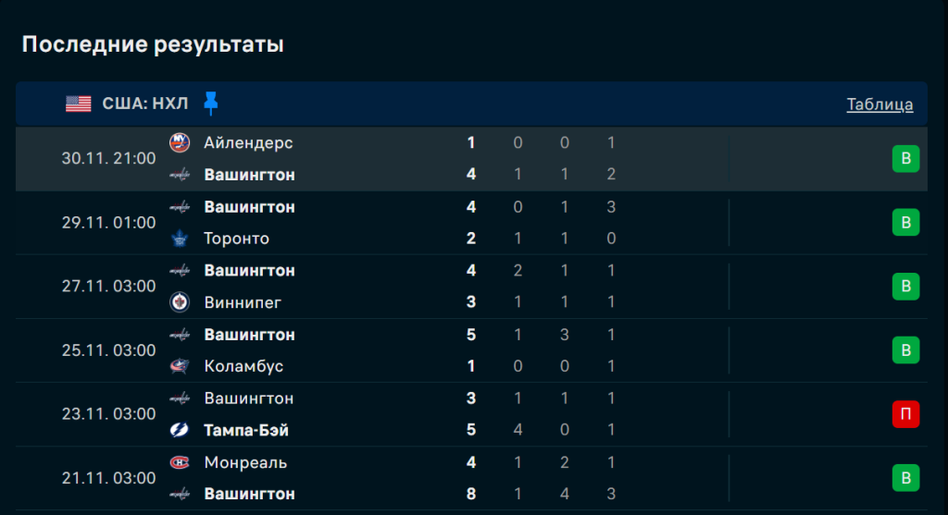
Task: Click the Montreal Canadiens logo
Action: click(180, 462)
